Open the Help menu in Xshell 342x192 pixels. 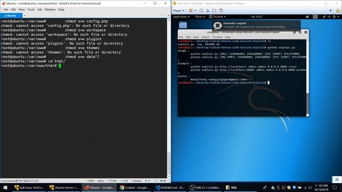coord(61,10)
